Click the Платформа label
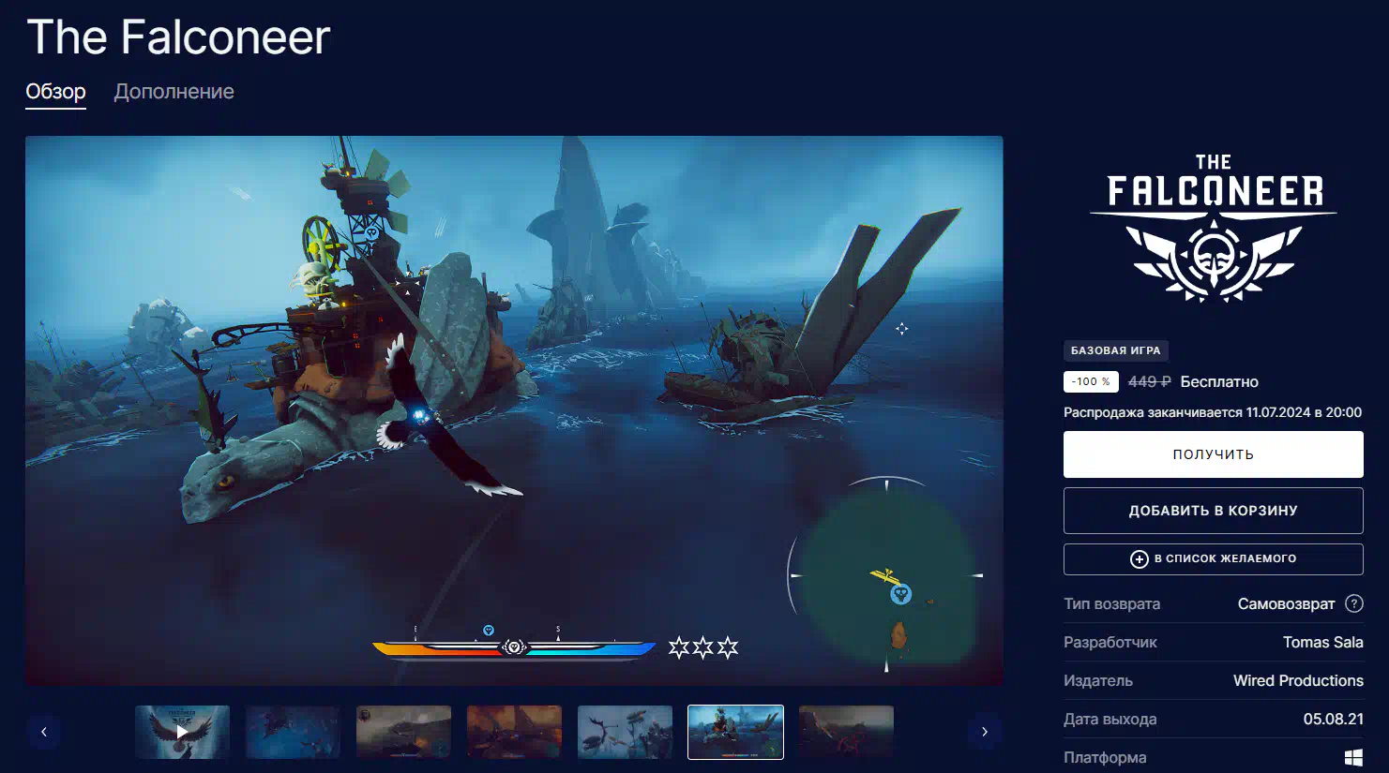Image resolution: width=1389 pixels, height=773 pixels. (1105, 757)
